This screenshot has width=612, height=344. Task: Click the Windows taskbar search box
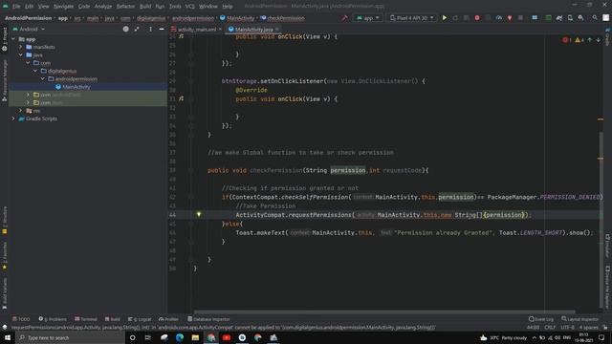pyautogui.click(x=70, y=337)
